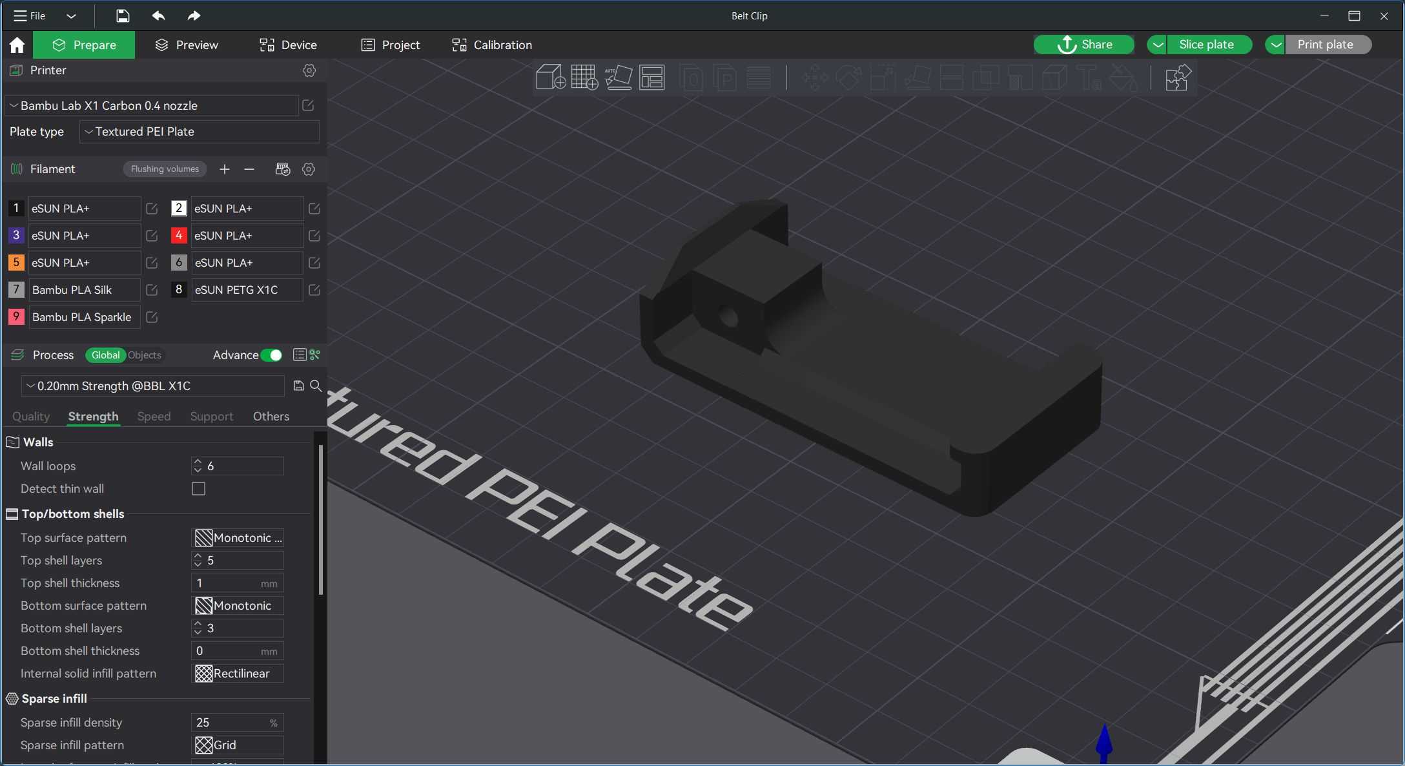This screenshot has width=1405, height=766.
Task: Edit filament 4 eSUN PLA+ preset
Action: (x=314, y=236)
